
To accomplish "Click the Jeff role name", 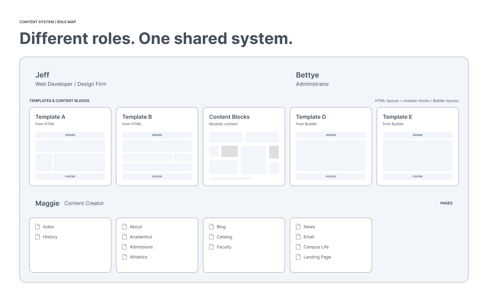I will [42, 75].
